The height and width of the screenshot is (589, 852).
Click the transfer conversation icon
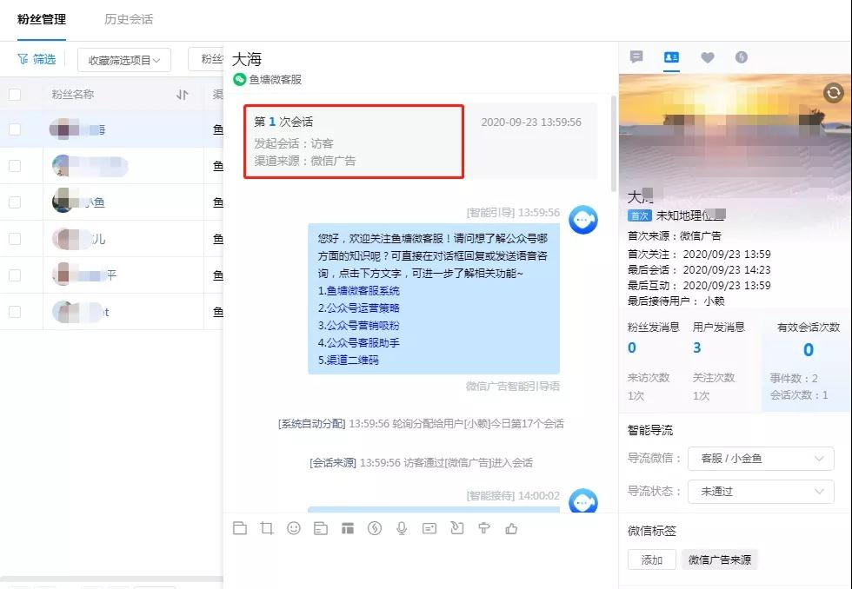pos(457,528)
